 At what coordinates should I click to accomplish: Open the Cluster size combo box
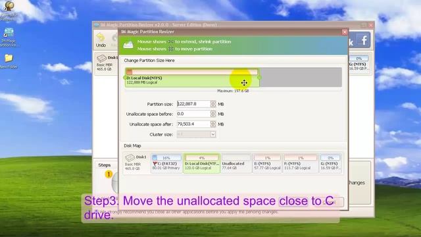[196, 134]
